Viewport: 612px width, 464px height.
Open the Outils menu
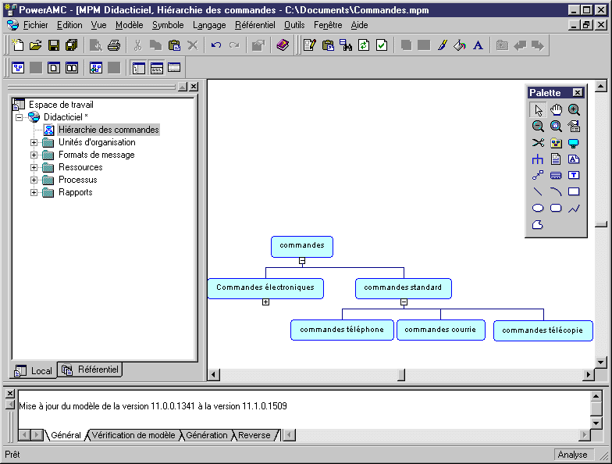[x=294, y=25]
